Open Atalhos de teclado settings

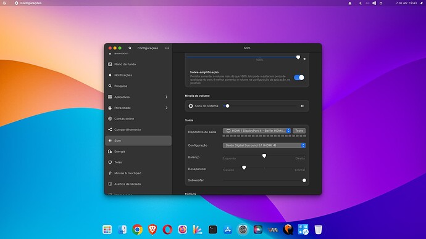click(138, 184)
